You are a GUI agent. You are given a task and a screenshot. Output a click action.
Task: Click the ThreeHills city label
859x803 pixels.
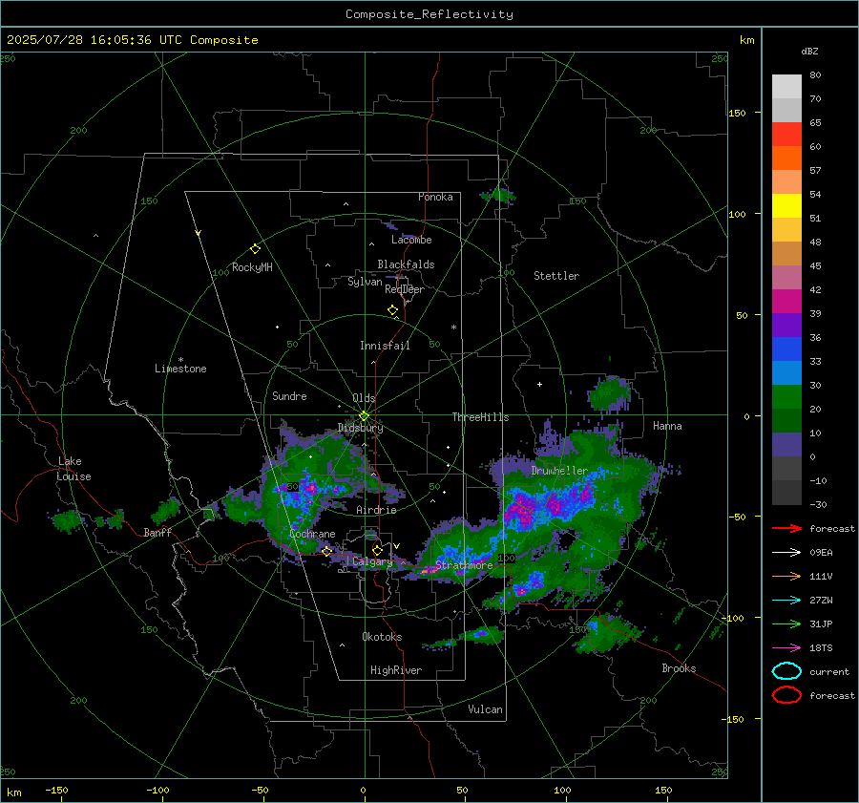click(x=480, y=417)
